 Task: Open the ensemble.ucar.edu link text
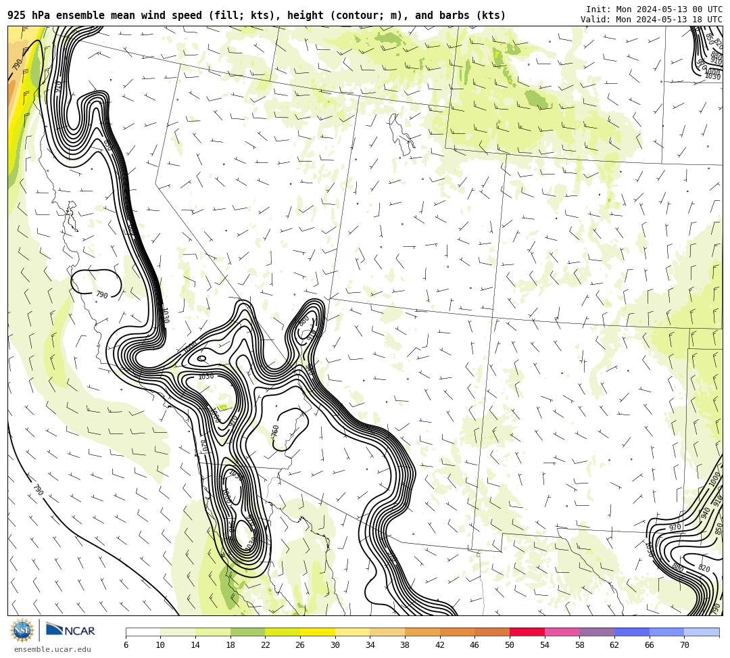pyautogui.click(x=53, y=649)
